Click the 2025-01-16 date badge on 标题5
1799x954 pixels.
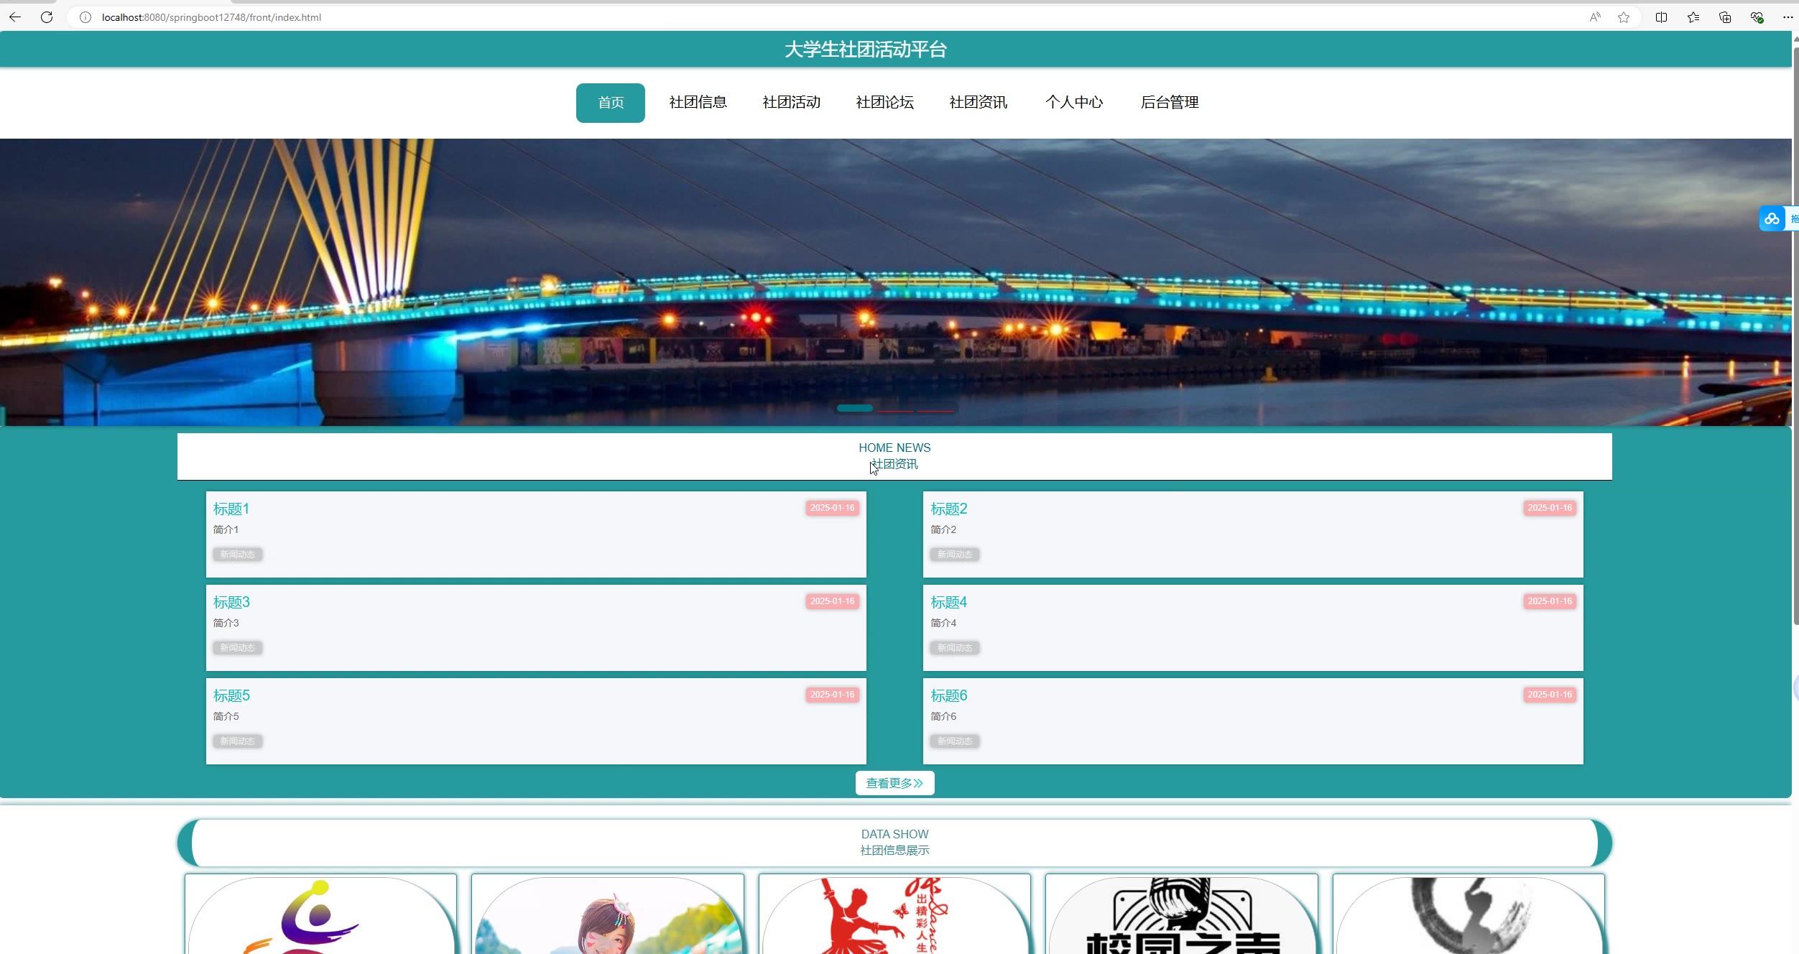[x=833, y=695]
